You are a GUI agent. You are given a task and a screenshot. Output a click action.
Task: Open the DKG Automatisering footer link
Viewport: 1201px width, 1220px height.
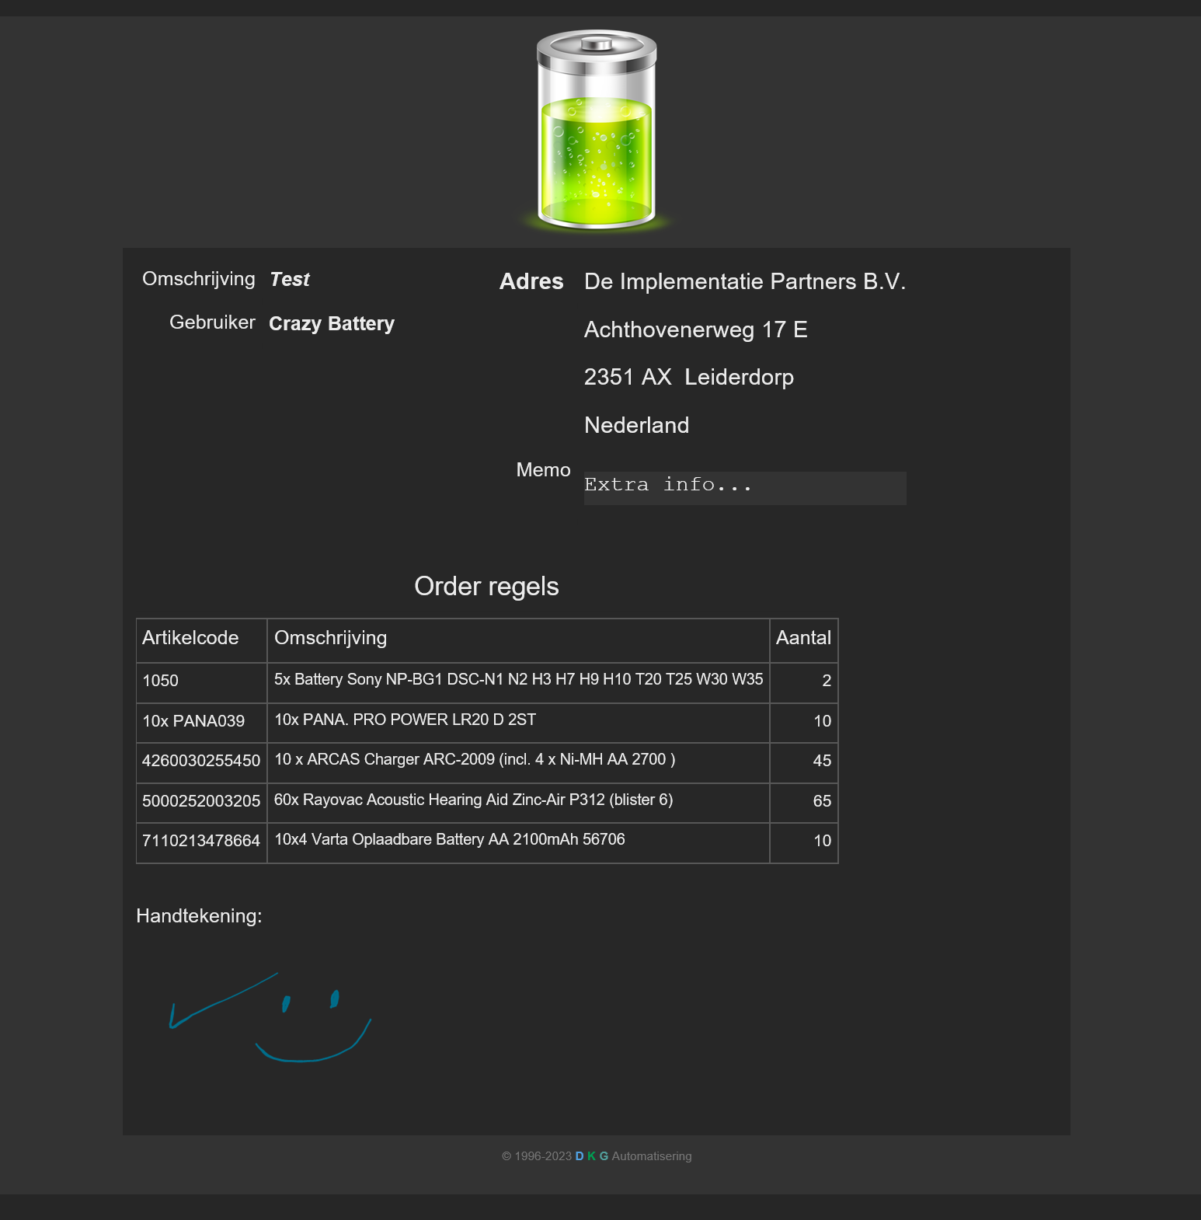(633, 1156)
